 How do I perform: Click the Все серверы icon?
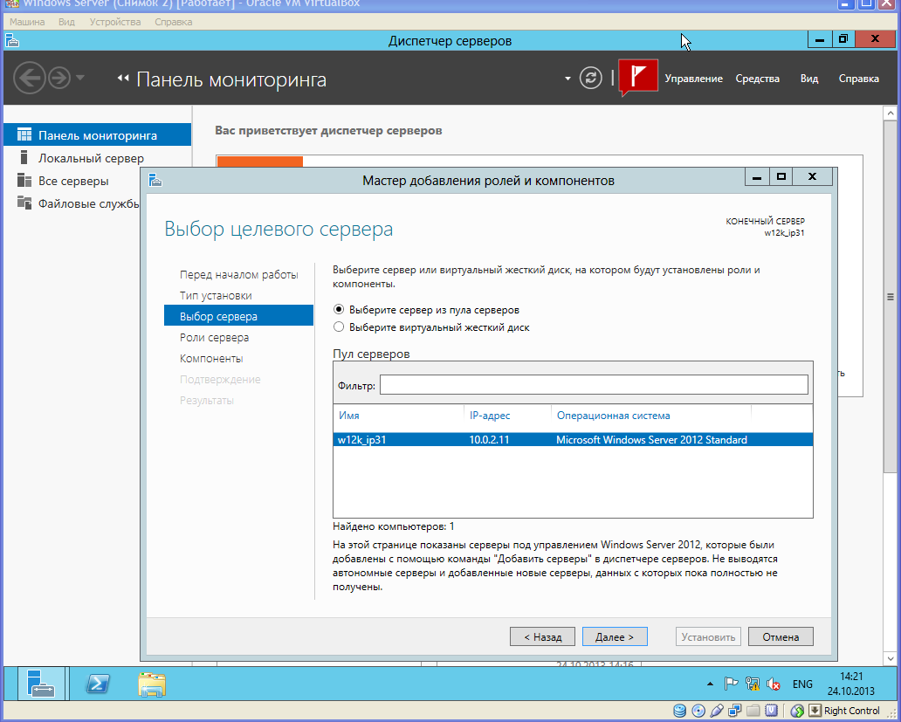(x=24, y=181)
